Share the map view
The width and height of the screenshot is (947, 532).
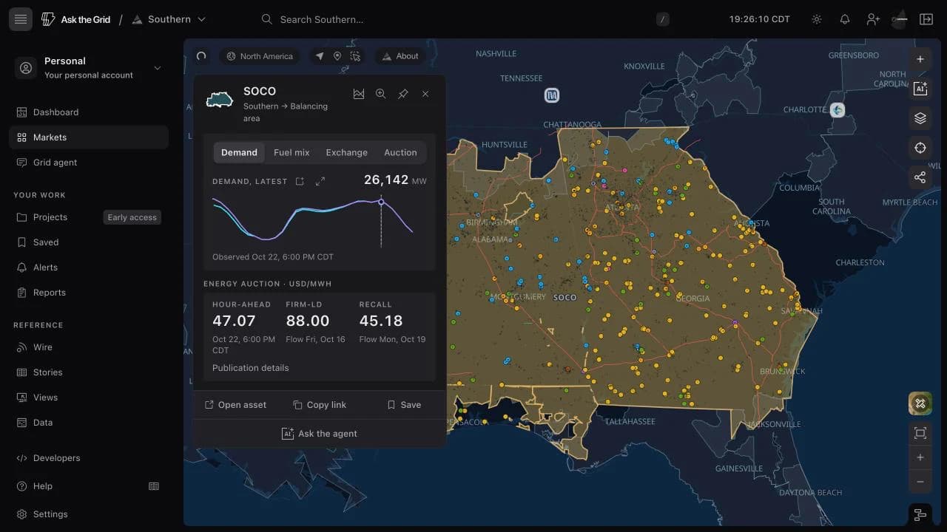point(920,177)
